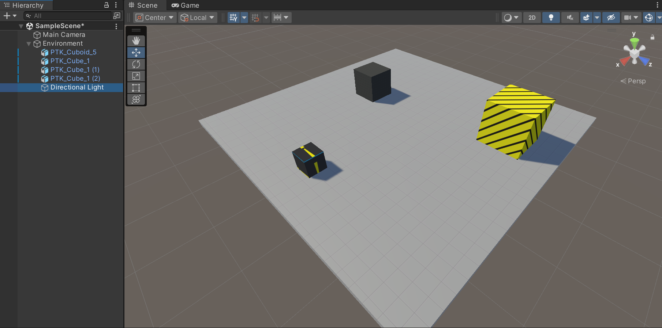Screen dimensions: 662x328
Task: Select PTK_Cuboid_5 in the hierarchy
Action: pyautogui.click(x=73, y=52)
